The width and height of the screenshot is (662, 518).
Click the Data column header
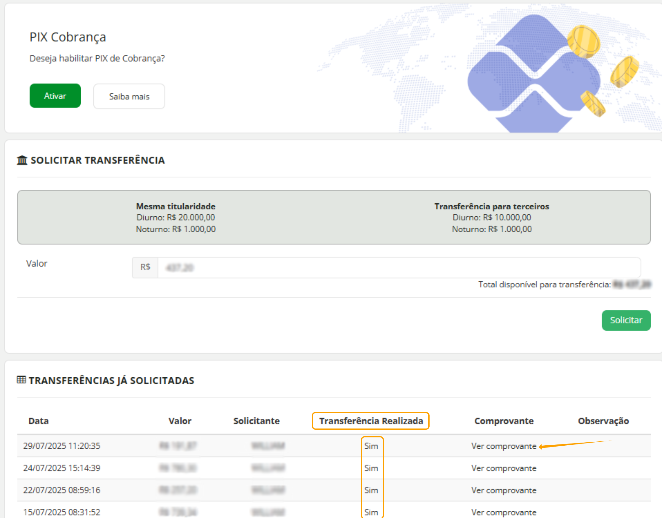click(39, 421)
